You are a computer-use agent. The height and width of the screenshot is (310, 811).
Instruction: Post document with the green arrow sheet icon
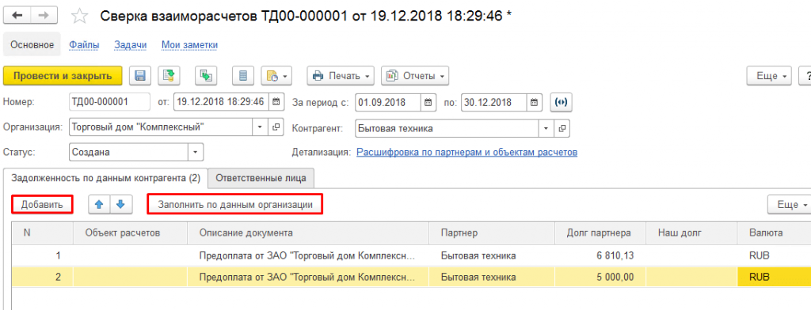[169, 76]
